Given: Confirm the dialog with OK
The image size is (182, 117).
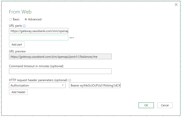Looking at the screenshot, I should (x=146, y=105).
